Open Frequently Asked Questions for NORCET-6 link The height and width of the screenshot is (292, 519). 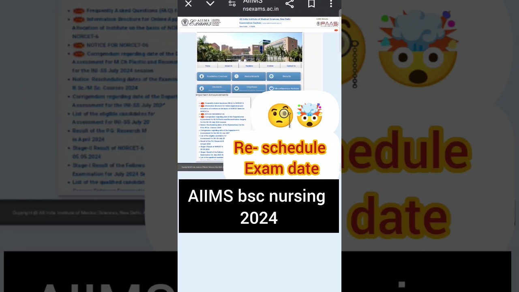pyautogui.click(x=224, y=103)
